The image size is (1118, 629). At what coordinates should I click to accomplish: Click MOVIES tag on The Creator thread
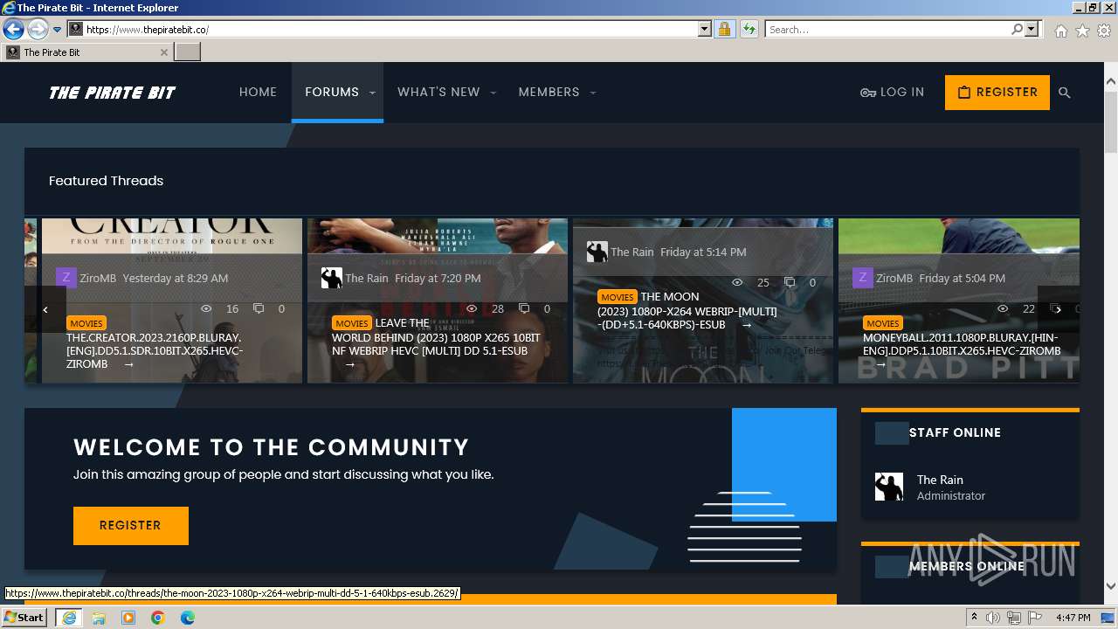(86, 323)
